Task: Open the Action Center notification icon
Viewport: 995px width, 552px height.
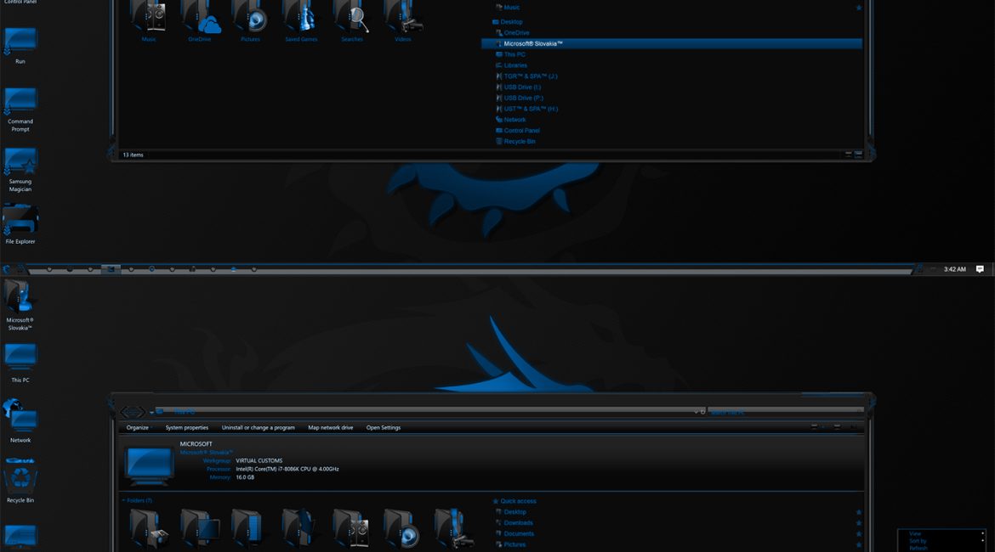Action: click(x=980, y=269)
